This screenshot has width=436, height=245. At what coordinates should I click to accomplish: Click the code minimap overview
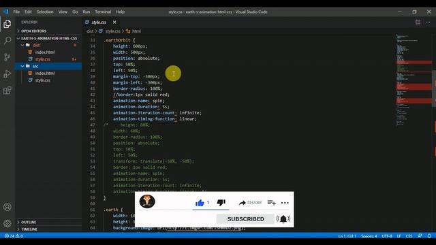pos(414,80)
